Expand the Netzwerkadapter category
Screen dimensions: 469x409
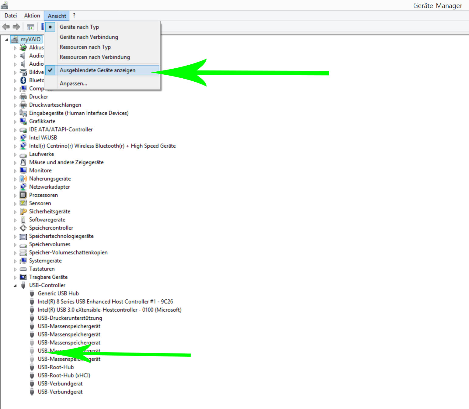[15, 187]
